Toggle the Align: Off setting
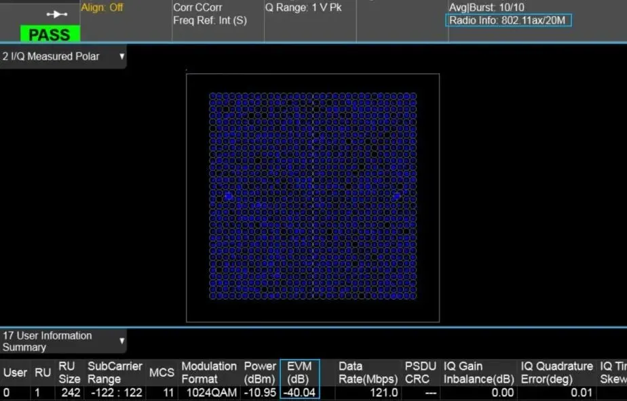 102,8
